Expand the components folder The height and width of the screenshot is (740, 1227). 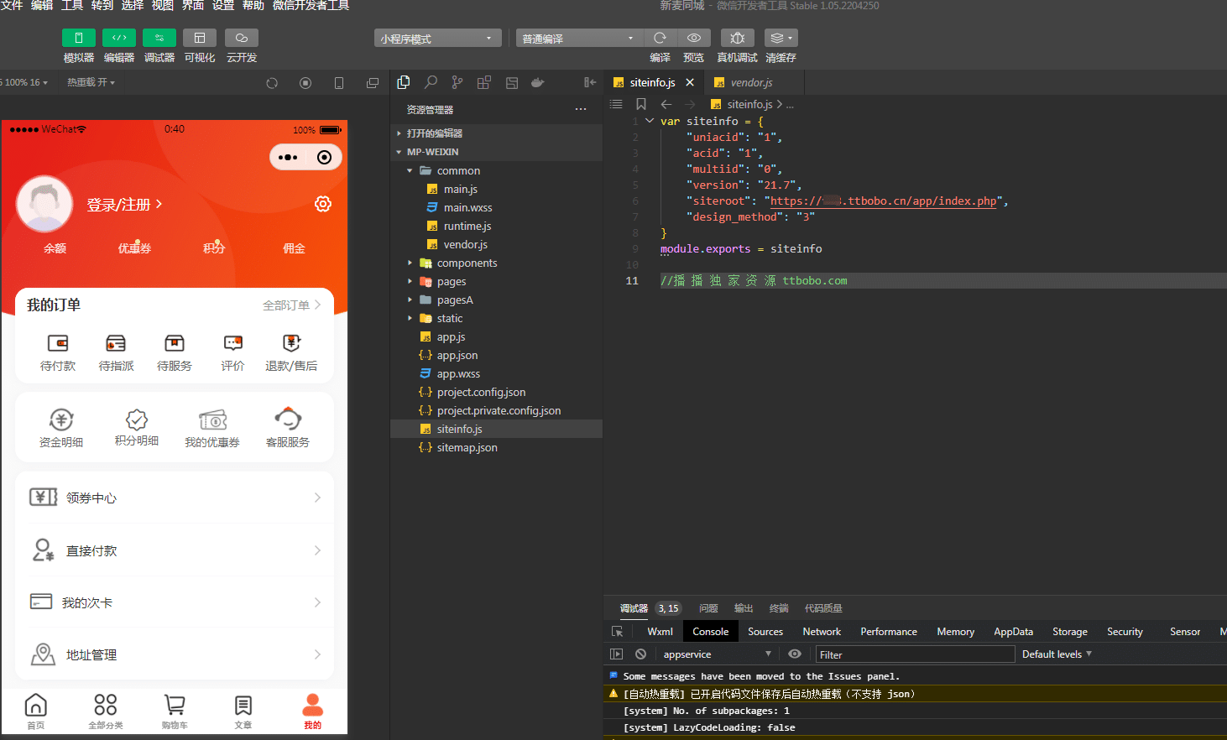497,263
